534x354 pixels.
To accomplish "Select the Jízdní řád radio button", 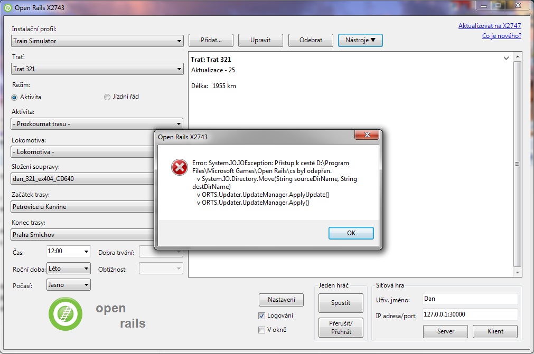I will tap(107, 97).
